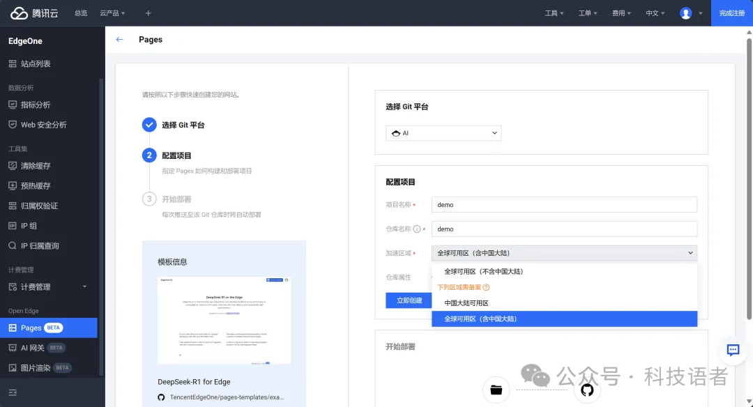The height and width of the screenshot is (407, 753).
Task: Click the page vertical scrollbar
Action: coord(749,180)
